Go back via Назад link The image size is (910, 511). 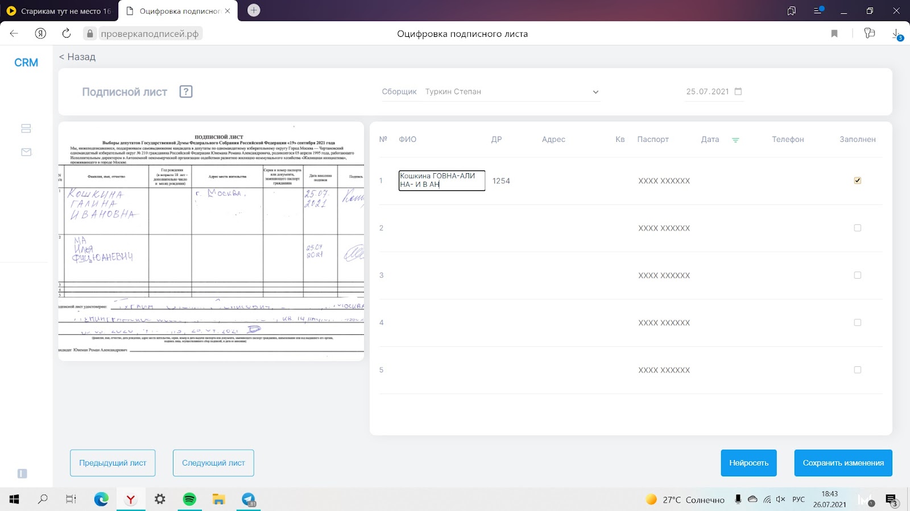click(x=77, y=57)
